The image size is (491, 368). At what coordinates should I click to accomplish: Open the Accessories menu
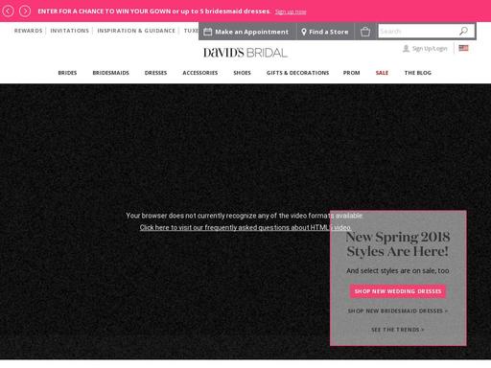(200, 73)
